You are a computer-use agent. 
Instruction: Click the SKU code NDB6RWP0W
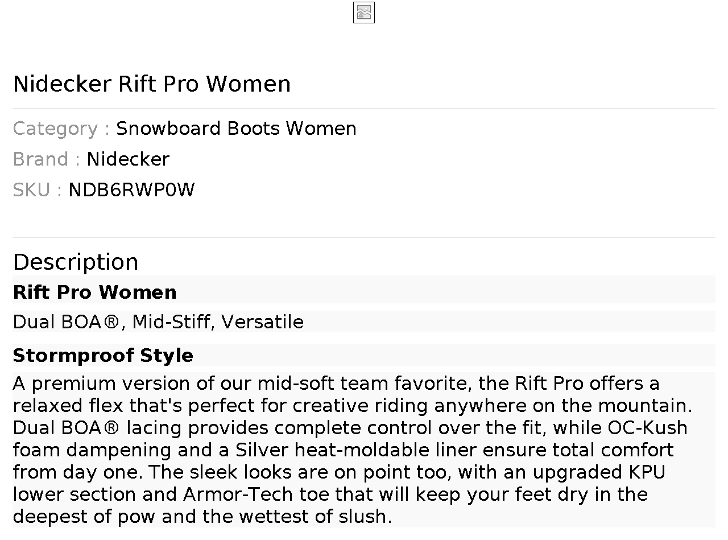coord(131,190)
